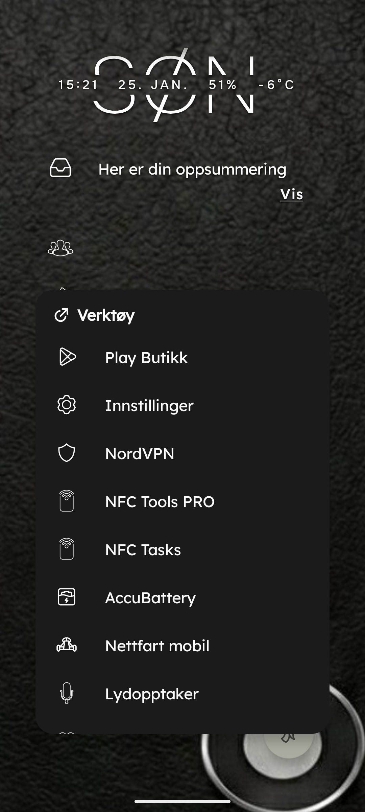Click the Vis link
The image size is (365, 812).
pyautogui.click(x=292, y=194)
